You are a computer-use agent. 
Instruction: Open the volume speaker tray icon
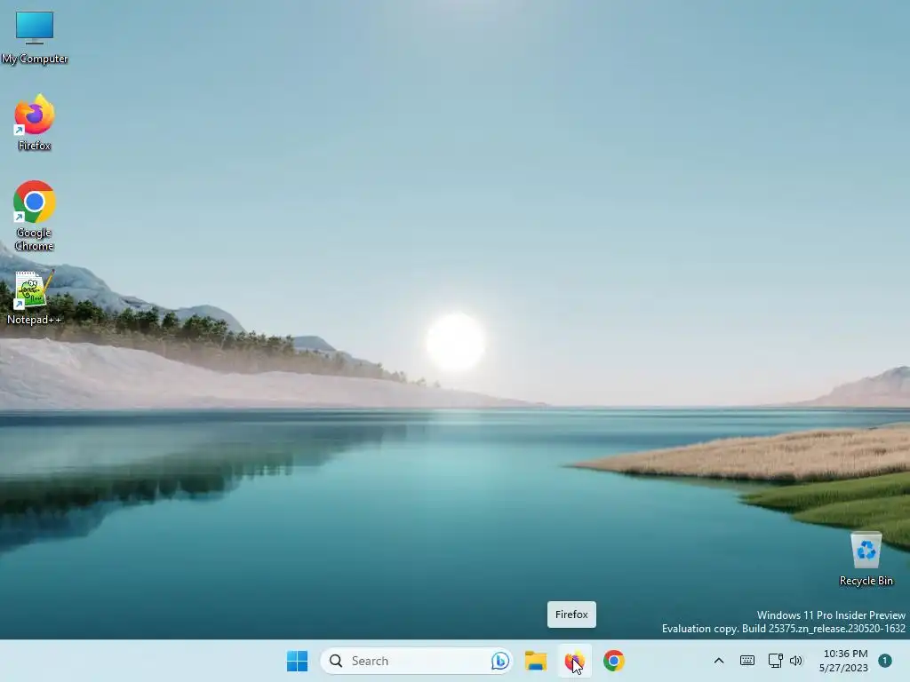point(795,661)
